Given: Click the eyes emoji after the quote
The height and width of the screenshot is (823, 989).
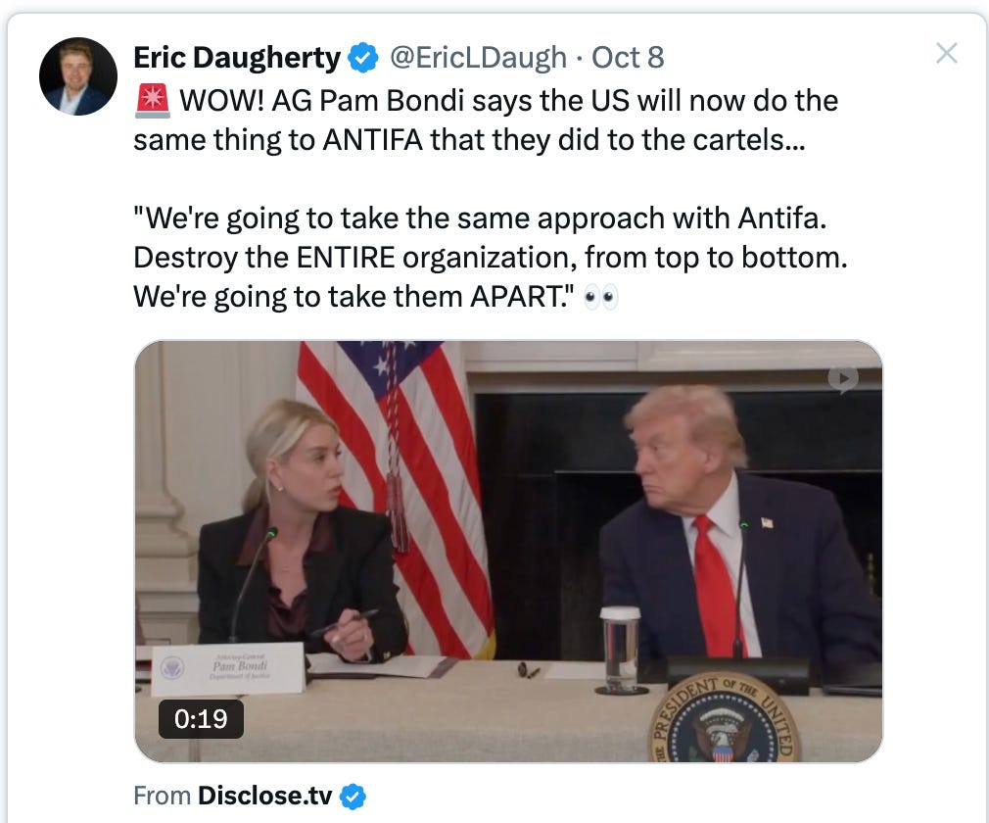Looking at the screenshot, I should [601, 297].
